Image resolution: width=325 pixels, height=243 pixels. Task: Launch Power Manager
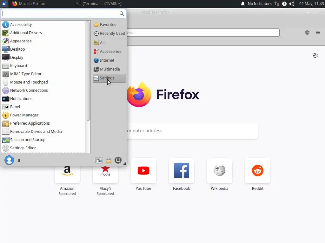43,115
